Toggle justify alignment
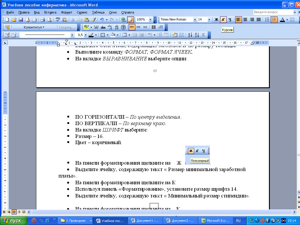Viewport: 300px width, 225px height. click(259, 20)
